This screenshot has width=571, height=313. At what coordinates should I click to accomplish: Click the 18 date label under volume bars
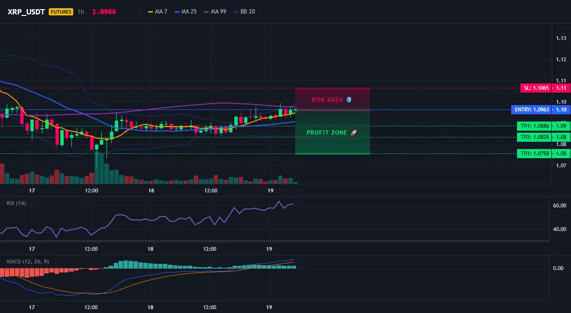coord(151,191)
